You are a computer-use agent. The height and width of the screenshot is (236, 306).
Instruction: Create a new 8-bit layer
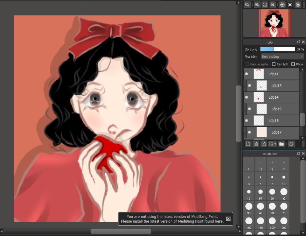click(256, 144)
